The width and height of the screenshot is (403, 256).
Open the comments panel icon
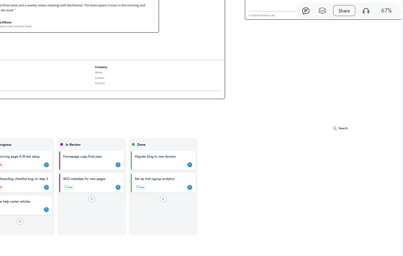tap(306, 11)
